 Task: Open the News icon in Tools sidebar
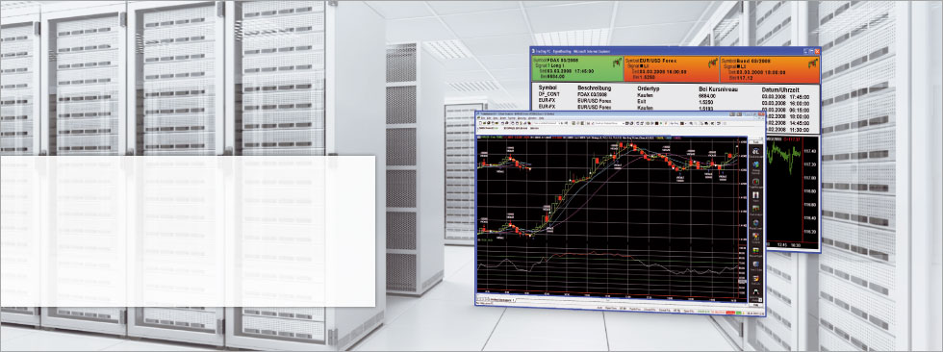point(755,195)
